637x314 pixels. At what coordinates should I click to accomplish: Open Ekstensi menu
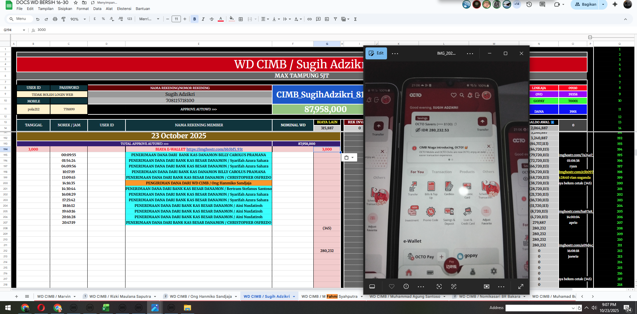click(124, 9)
